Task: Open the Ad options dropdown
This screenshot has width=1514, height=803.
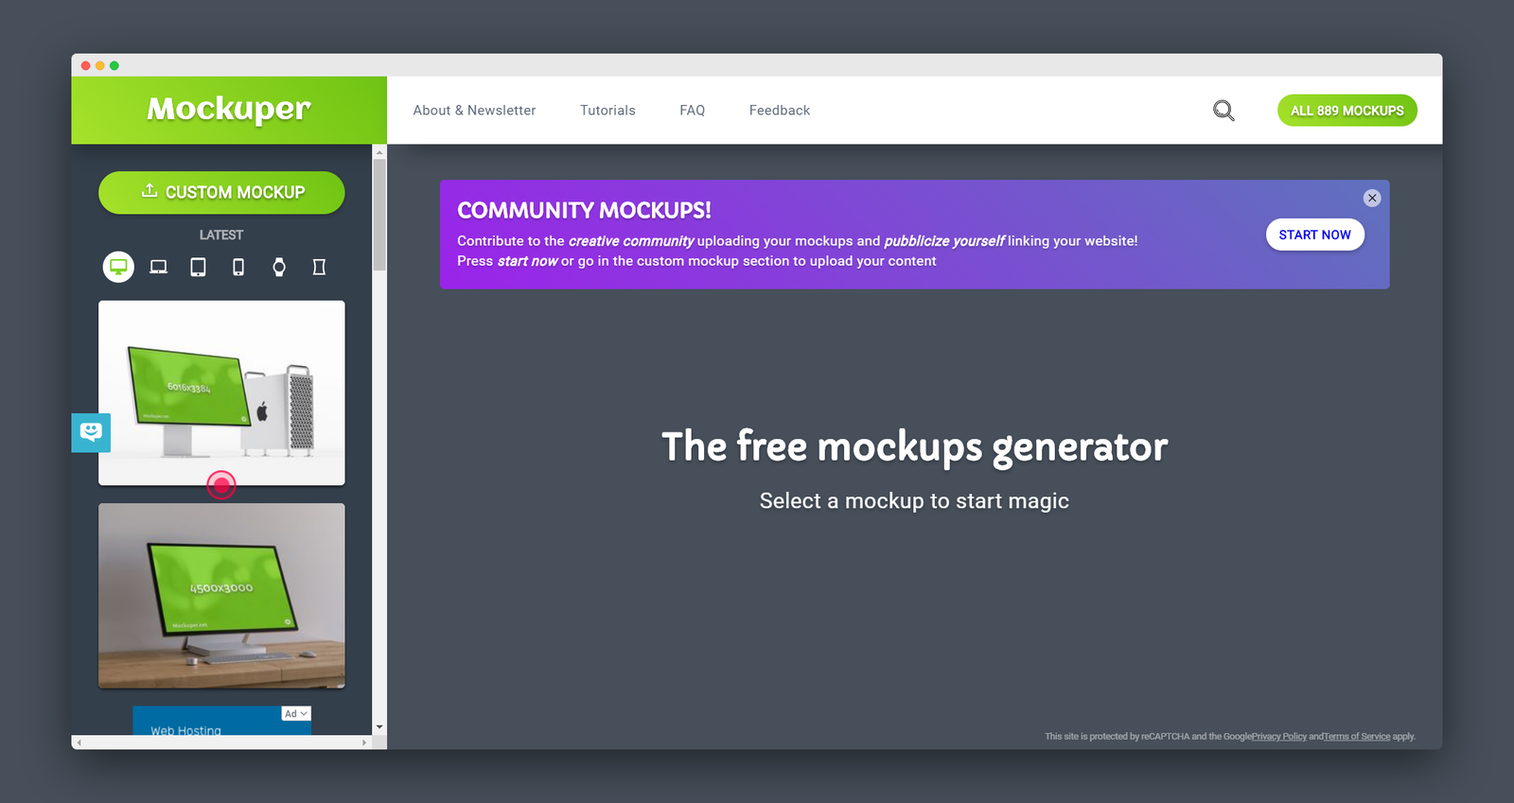Action: [296, 714]
